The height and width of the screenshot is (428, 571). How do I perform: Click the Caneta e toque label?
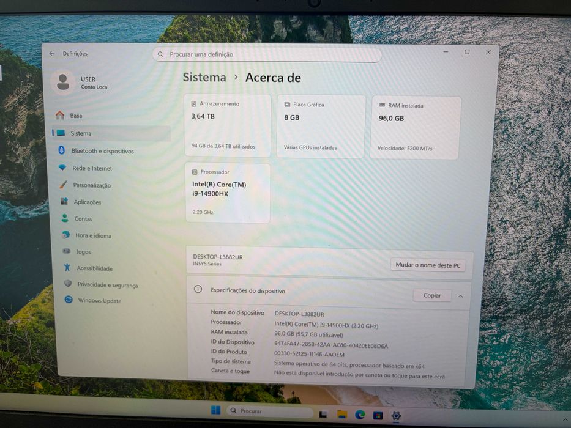point(230,371)
